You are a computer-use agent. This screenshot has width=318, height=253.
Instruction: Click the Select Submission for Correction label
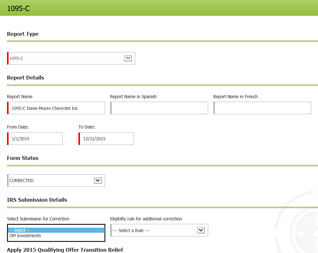point(38,219)
